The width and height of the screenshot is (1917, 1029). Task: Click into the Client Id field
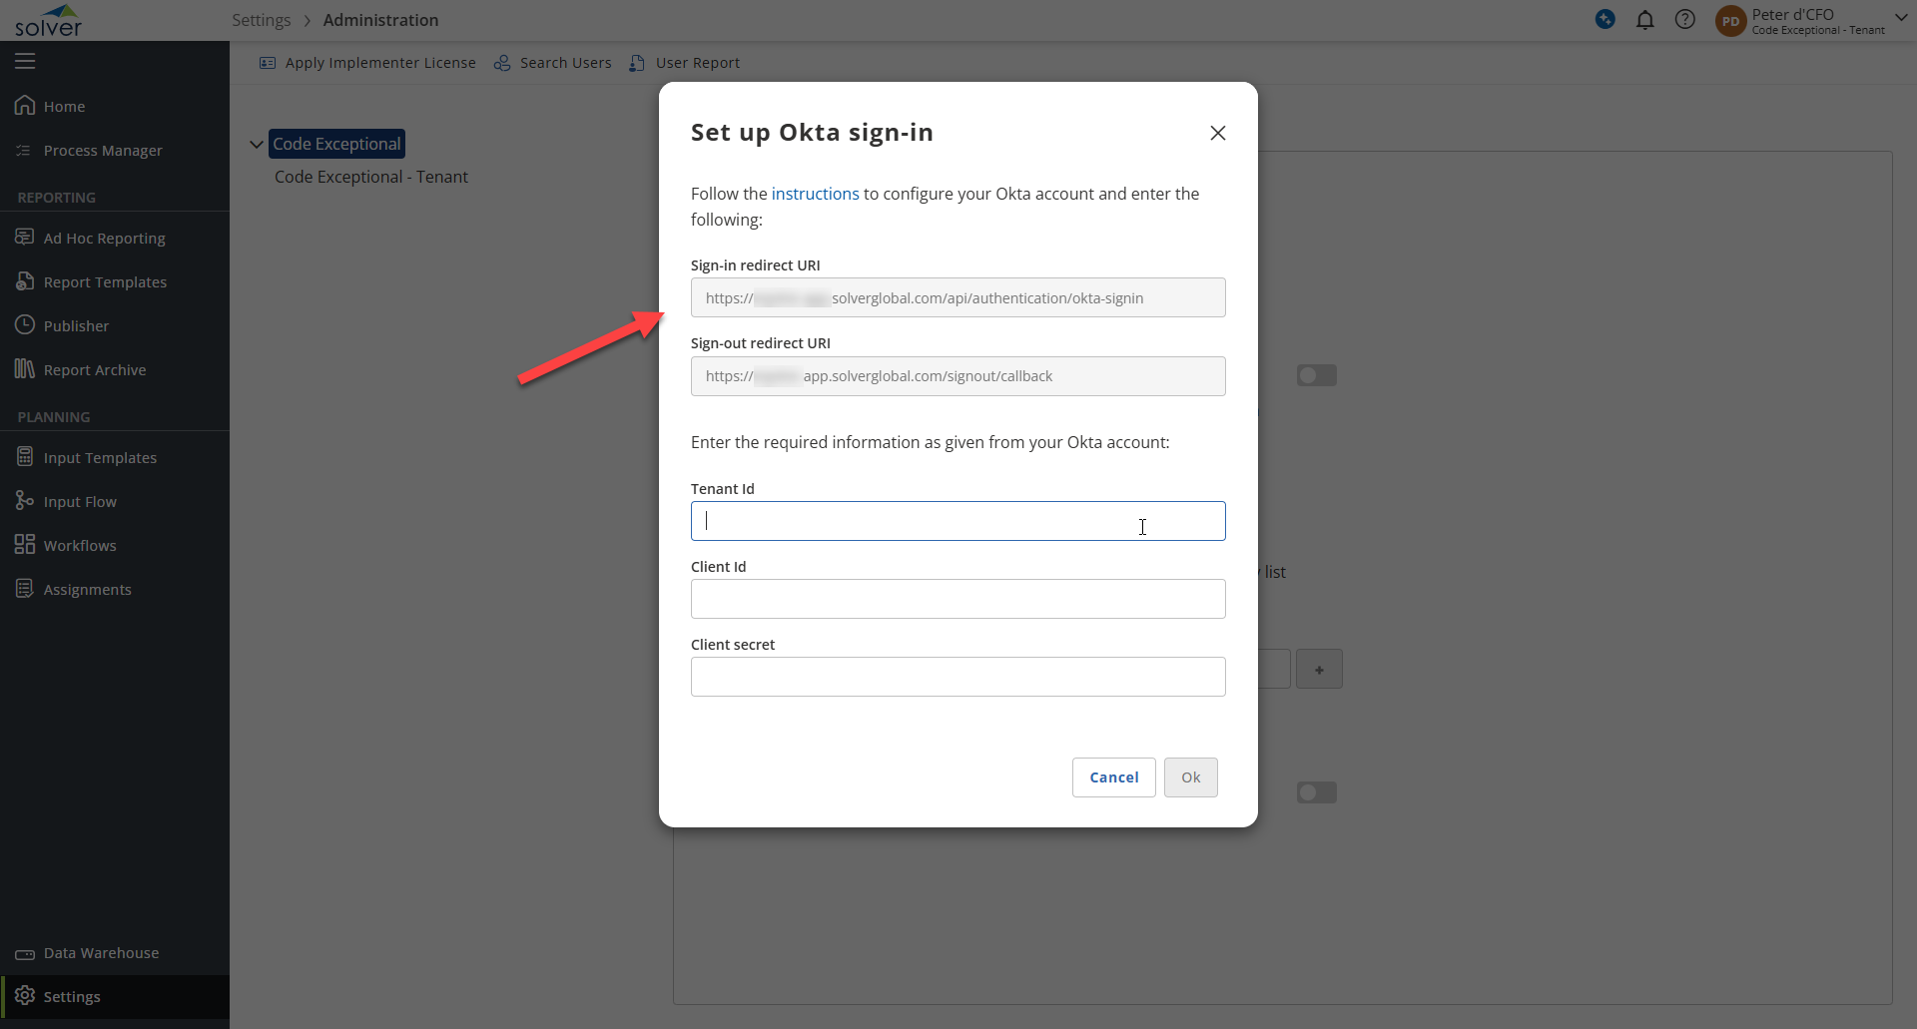(958, 599)
